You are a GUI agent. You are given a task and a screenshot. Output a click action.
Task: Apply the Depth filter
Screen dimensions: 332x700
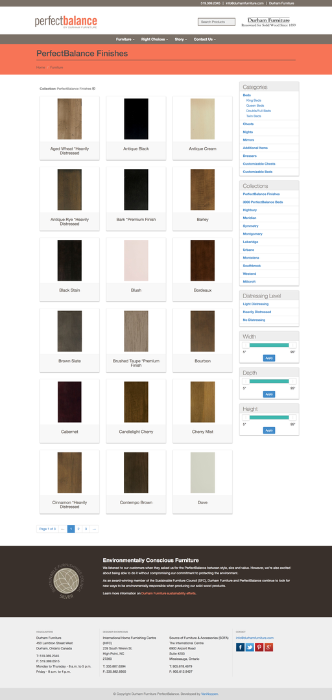pos(269,394)
